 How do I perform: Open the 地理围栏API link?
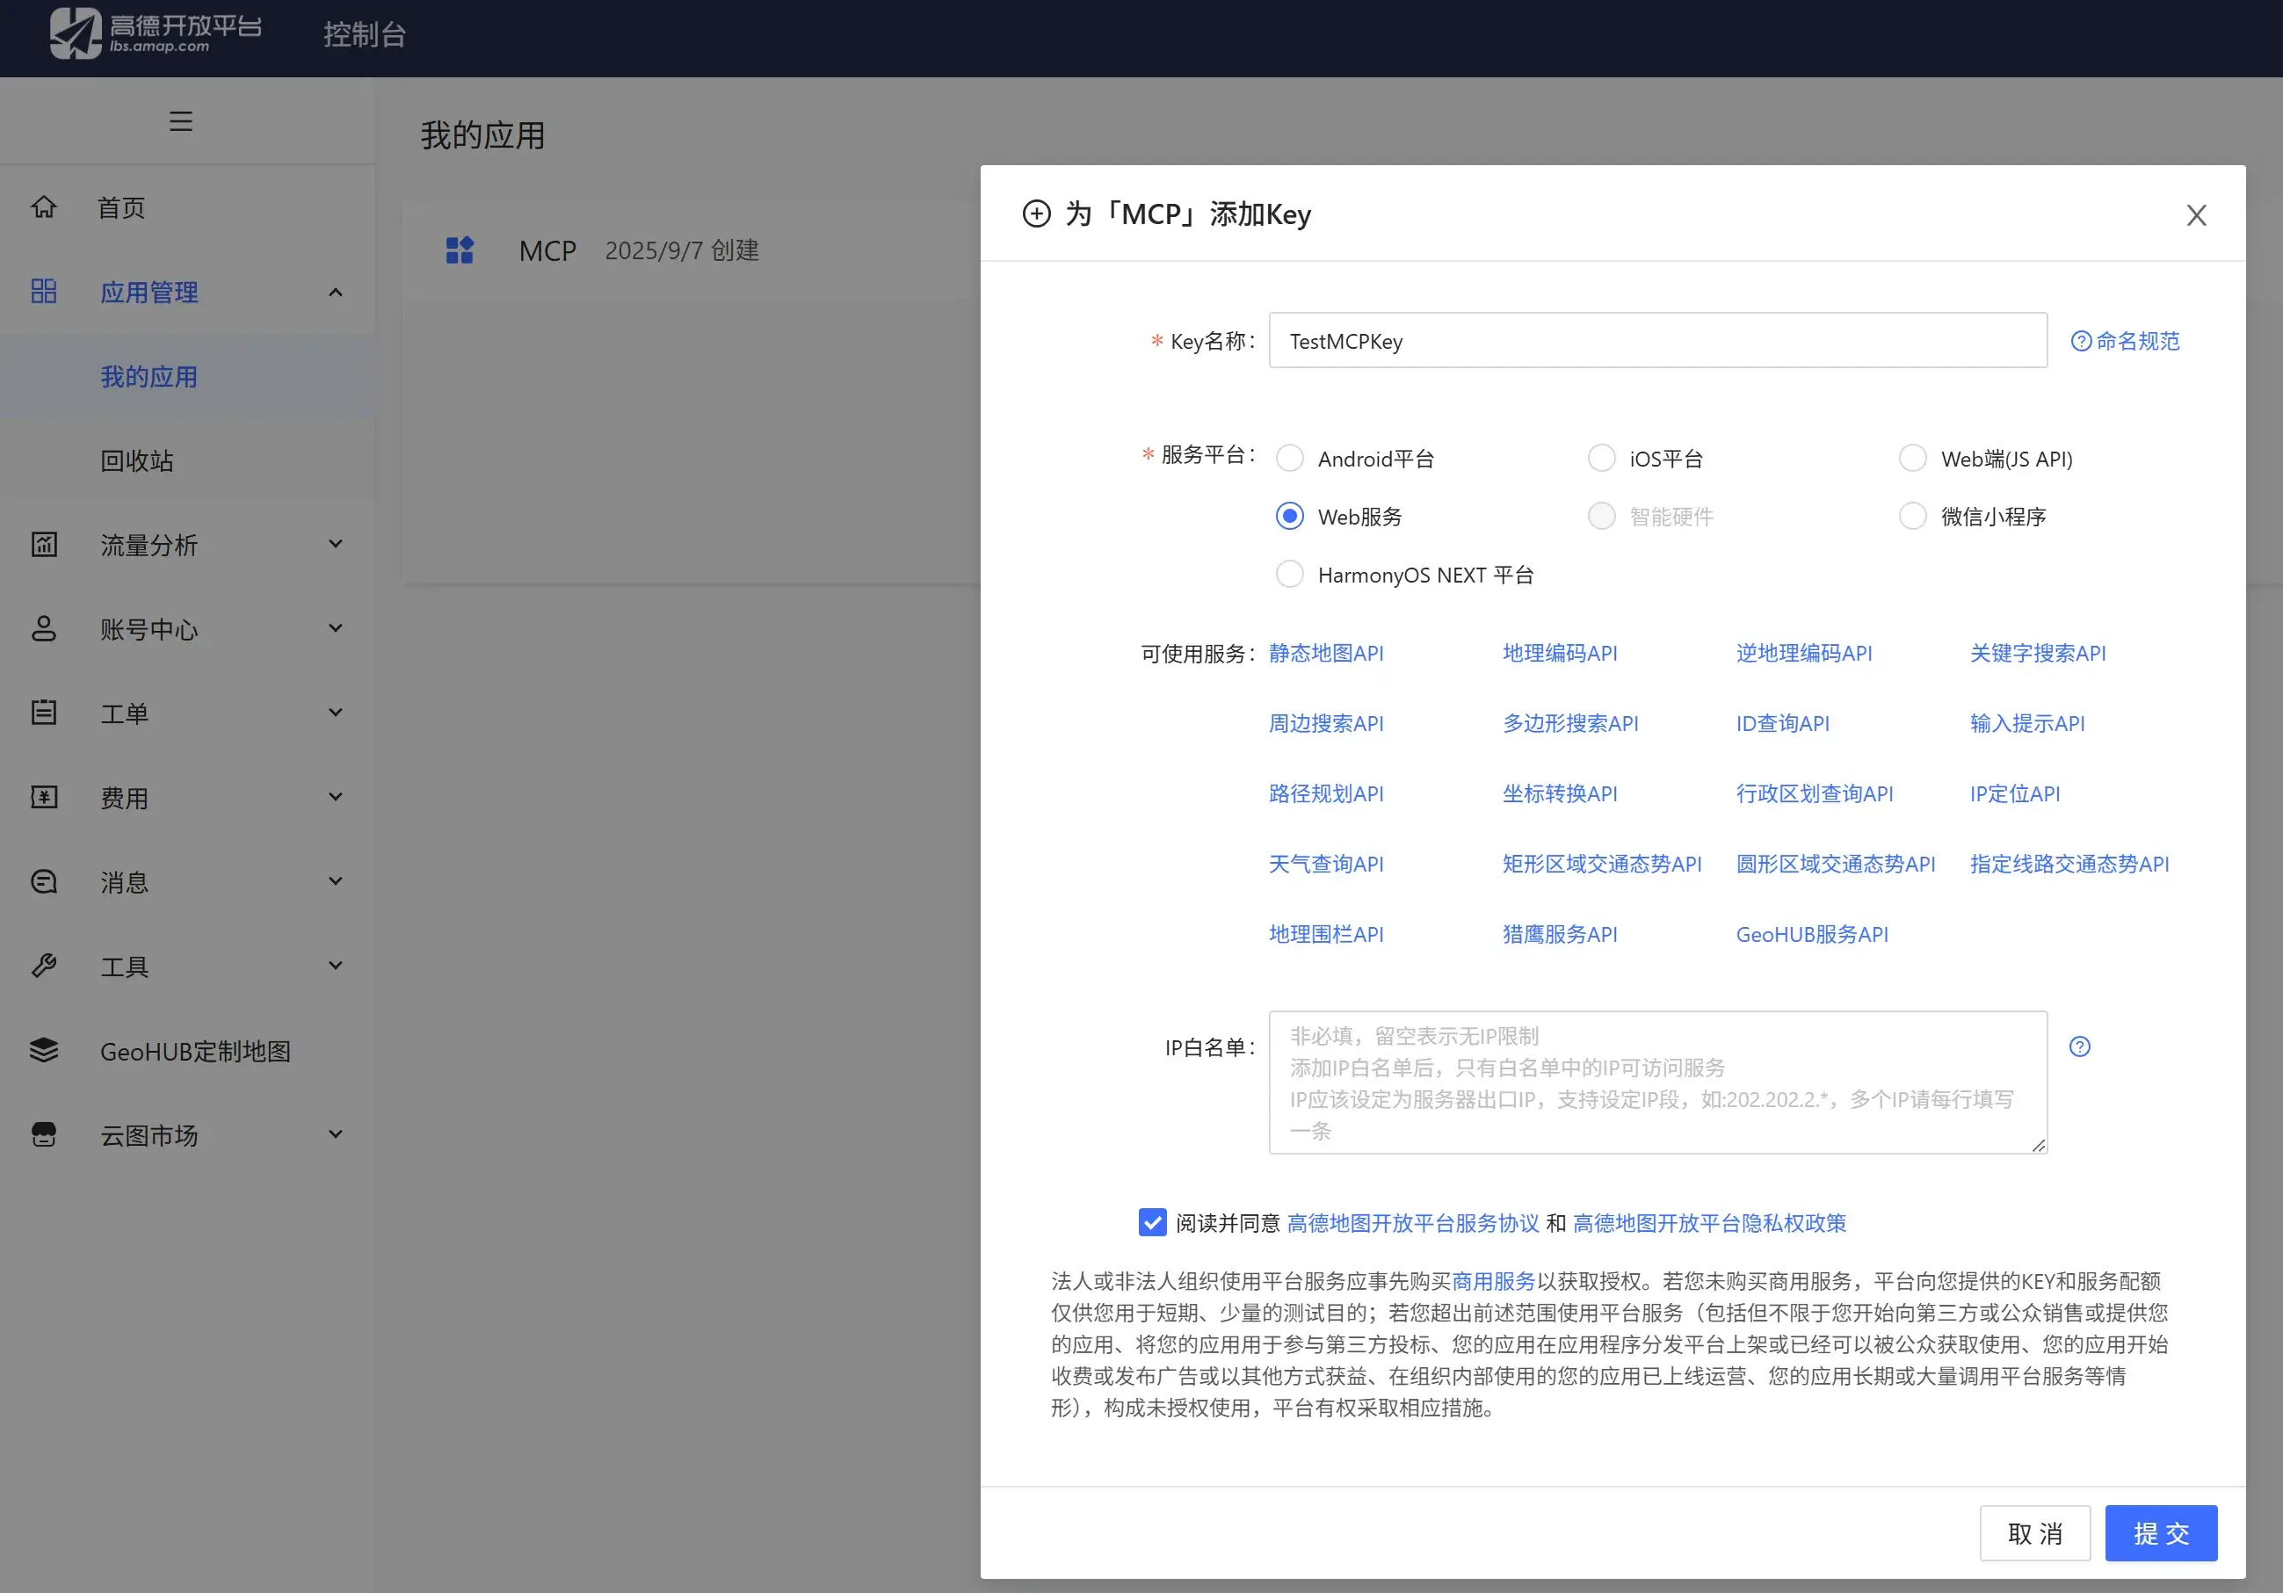point(1326,935)
